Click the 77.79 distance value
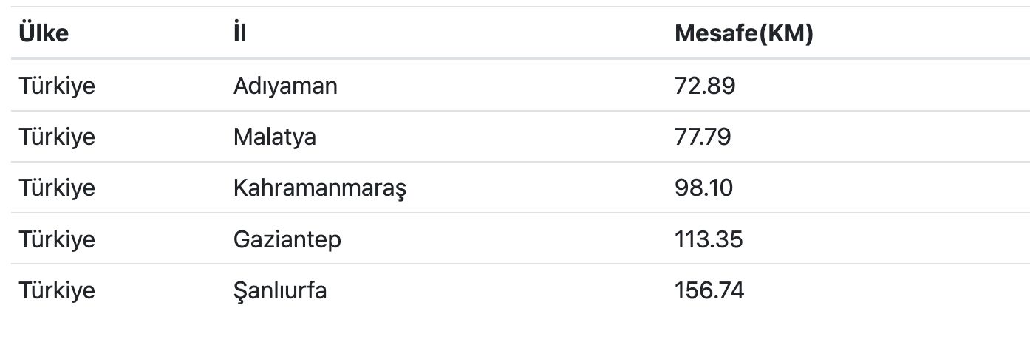The height and width of the screenshot is (359, 1030). pos(703,137)
